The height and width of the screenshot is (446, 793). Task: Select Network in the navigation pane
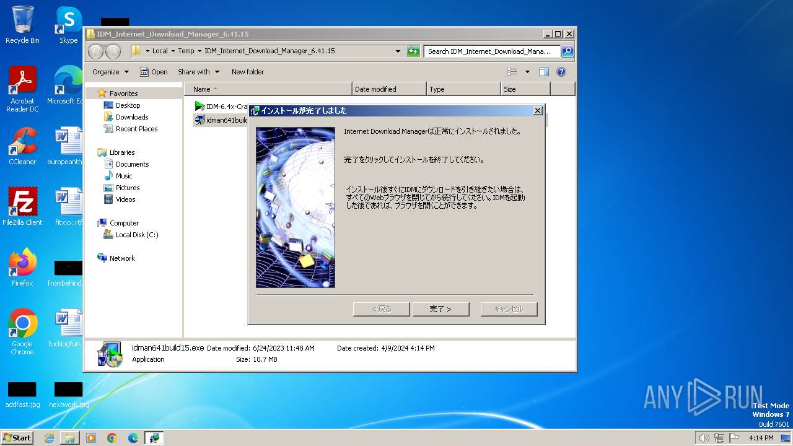click(x=122, y=258)
